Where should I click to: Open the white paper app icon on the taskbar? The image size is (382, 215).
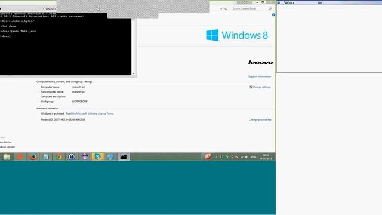(x=45, y=156)
